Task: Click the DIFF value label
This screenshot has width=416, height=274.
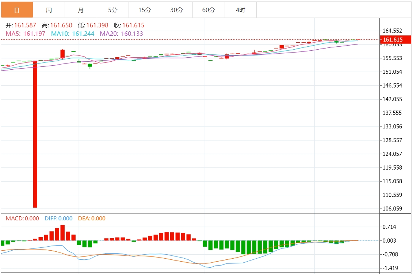Action: (58, 219)
